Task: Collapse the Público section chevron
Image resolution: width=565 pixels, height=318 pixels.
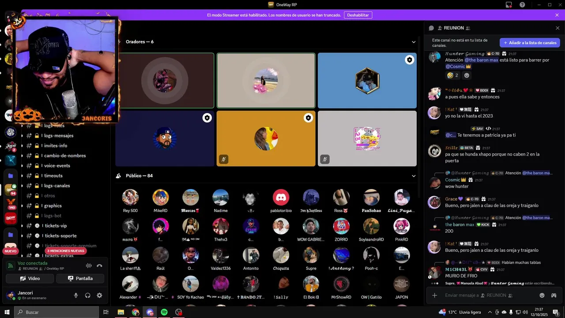Action: 414,176
